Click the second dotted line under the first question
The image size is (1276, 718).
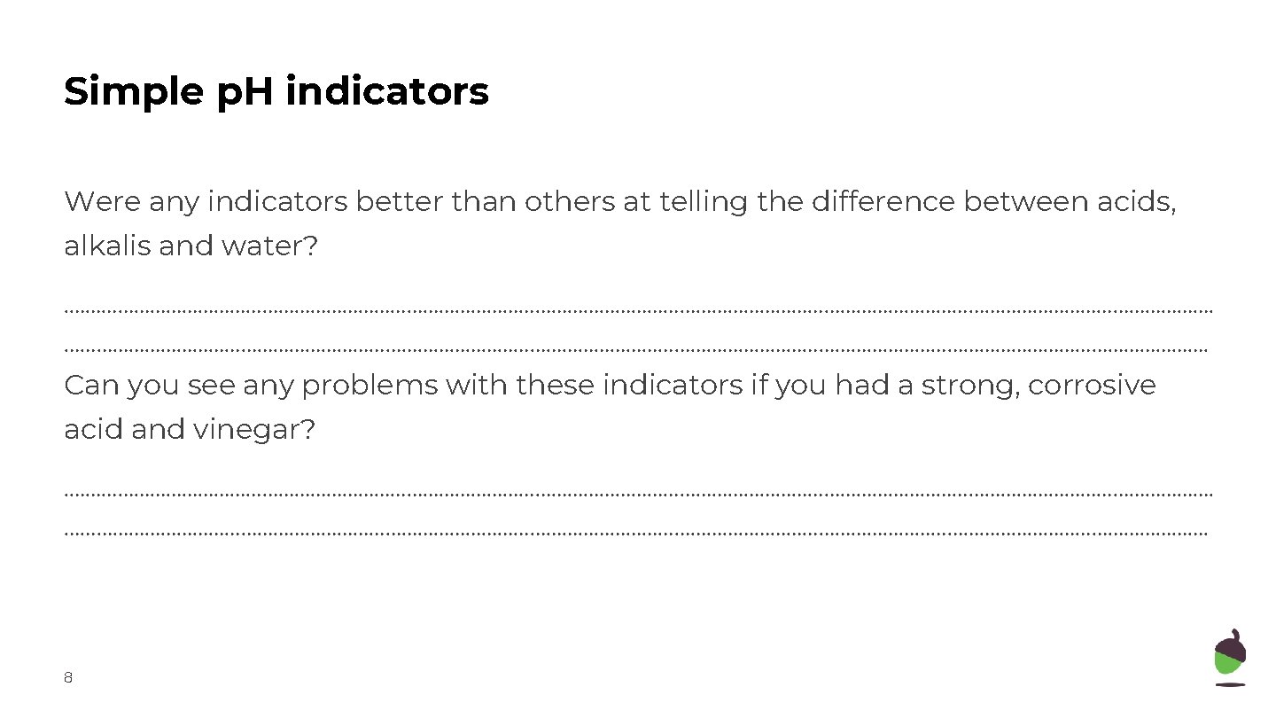[x=636, y=350]
